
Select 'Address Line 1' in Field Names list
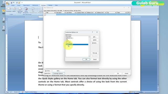pos(70,38)
